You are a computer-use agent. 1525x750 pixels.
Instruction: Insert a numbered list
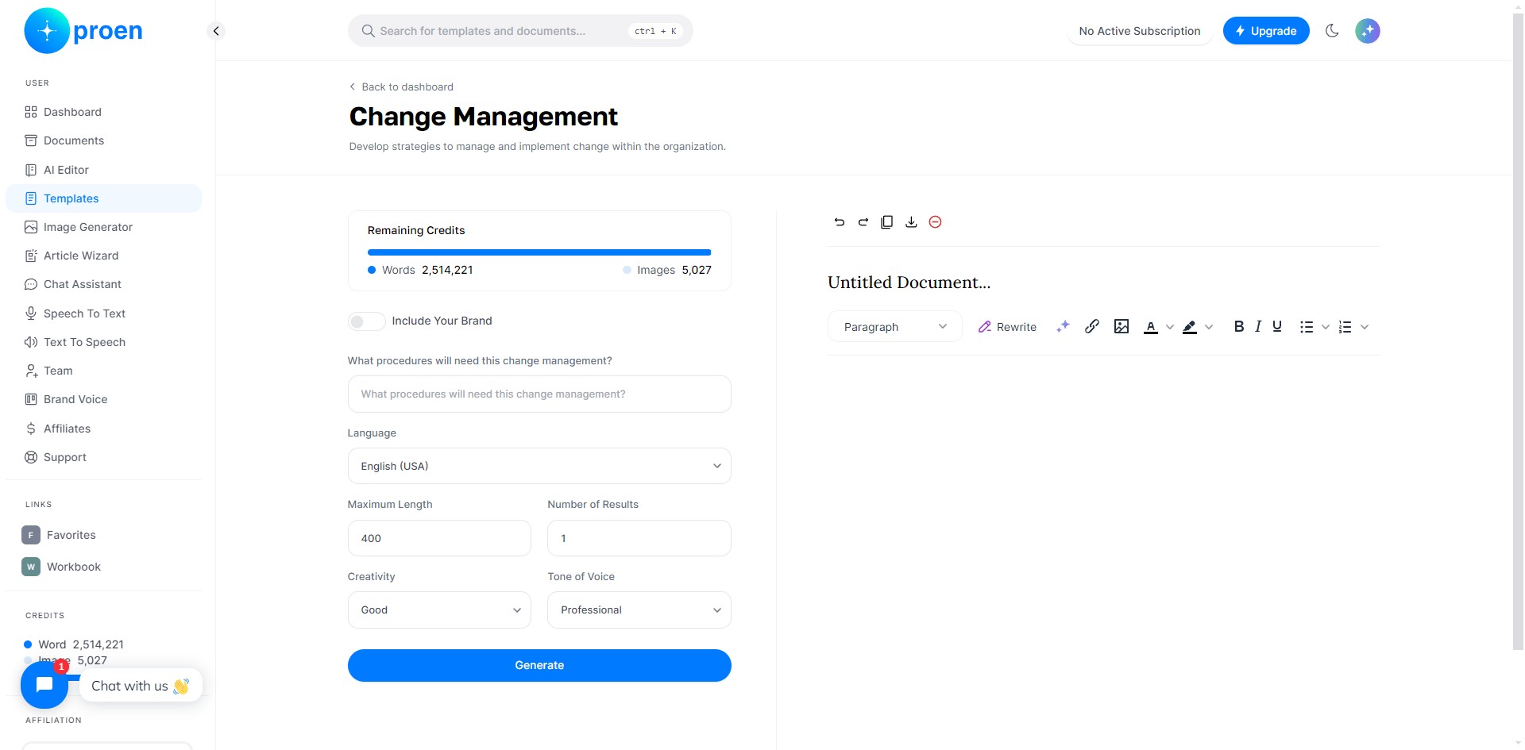pyautogui.click(x=1345, y=327)
